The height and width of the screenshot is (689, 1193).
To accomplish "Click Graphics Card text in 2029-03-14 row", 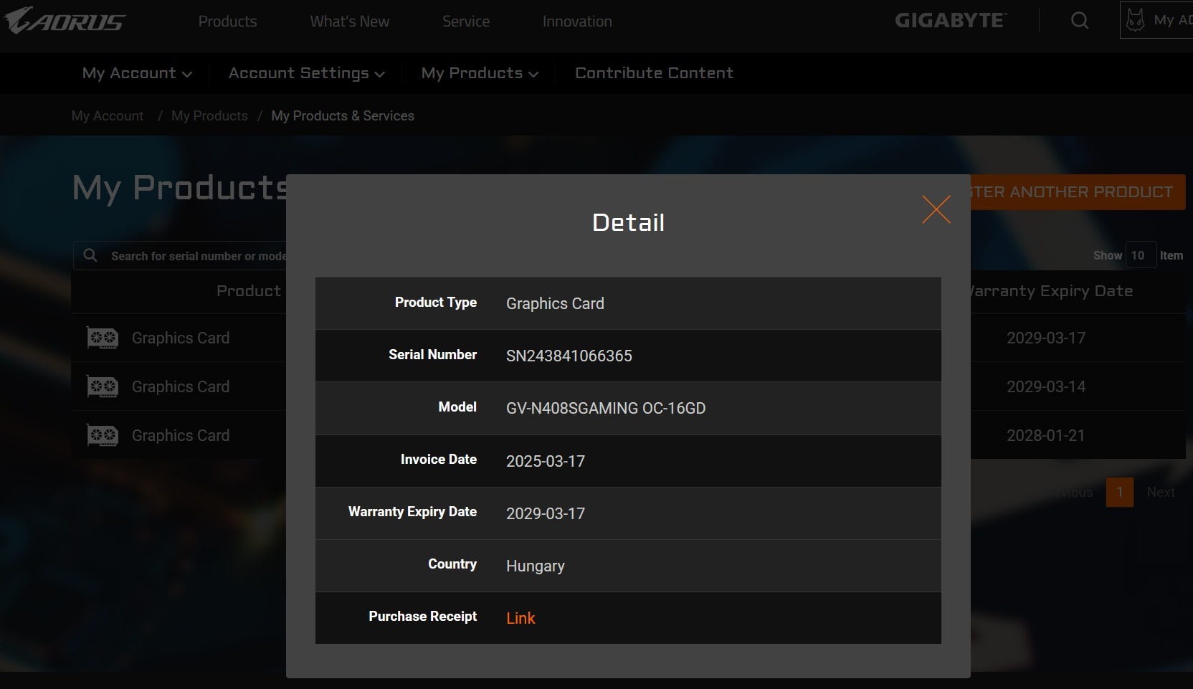I will click(181, 386).
